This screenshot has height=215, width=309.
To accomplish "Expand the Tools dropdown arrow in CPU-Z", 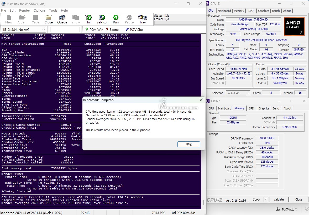I will [266, 199].
